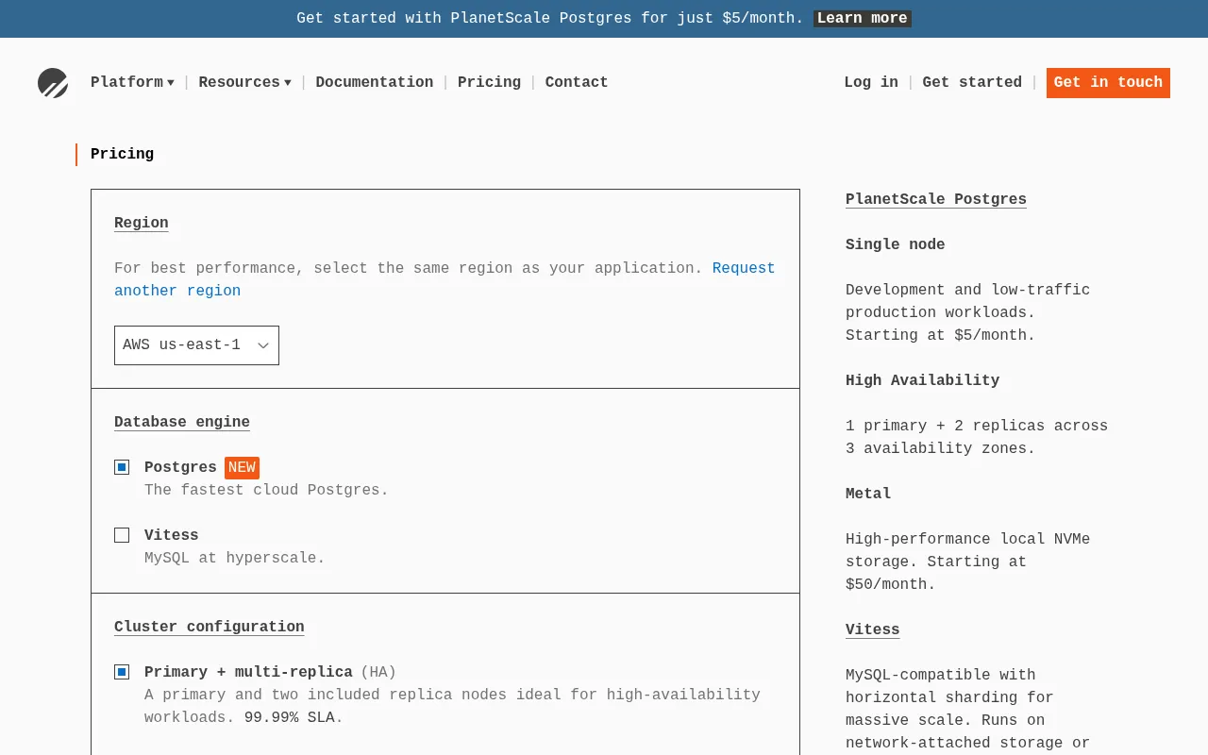Select the Vitess engine checkbox
Screen dimensions: 1208x755
[122, 535]
